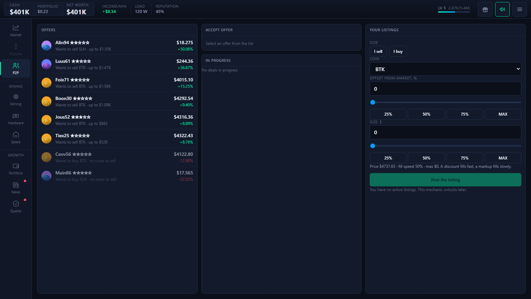Click Luus61's ETR coin avatar
Image resolution: width=531 pixels, height=299 pixels.
tap(46, 64)
